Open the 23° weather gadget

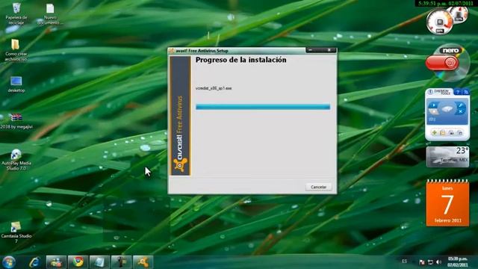click(x=447, y=157)
